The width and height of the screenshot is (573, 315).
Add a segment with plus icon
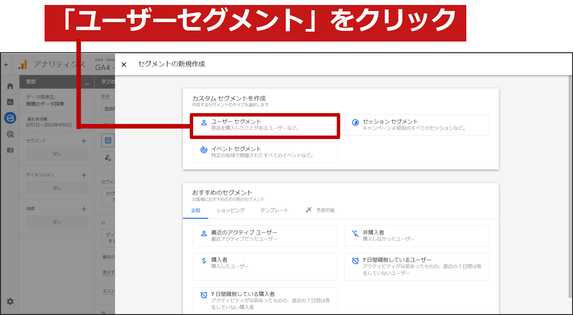84,141
